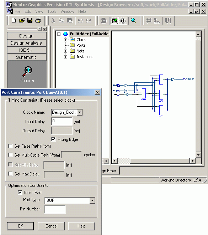The image size is (208, 235).
Task: Click the New file toolbar icon
Action: pos(14,20)
